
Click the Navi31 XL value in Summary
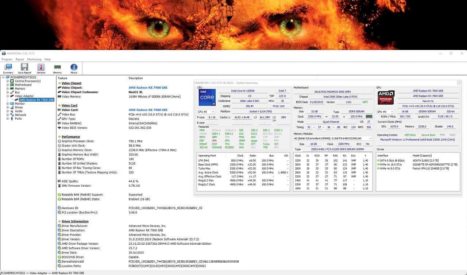tap(428, 101)
